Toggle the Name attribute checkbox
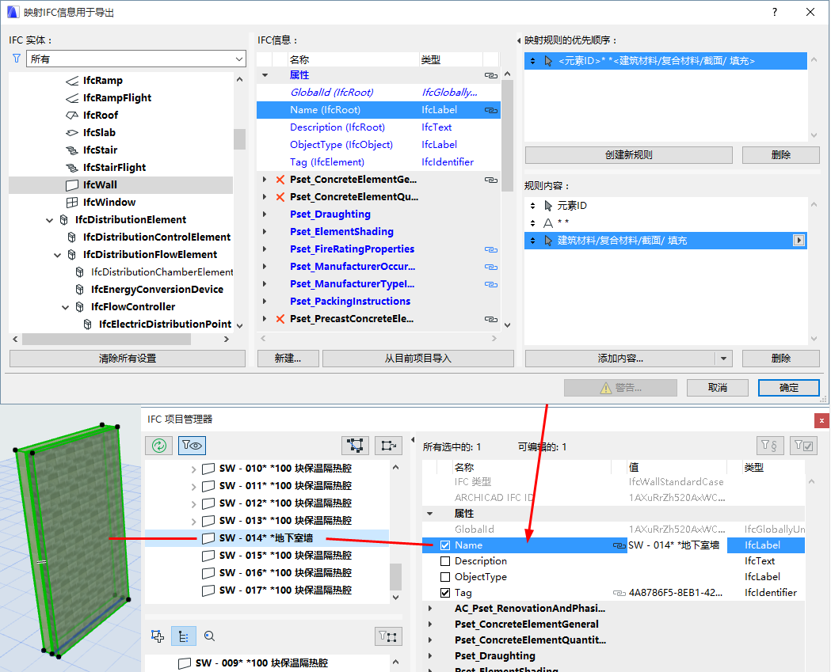Image resolution: width=831 pixels, height=672 pixels. (x=445, y=545)
